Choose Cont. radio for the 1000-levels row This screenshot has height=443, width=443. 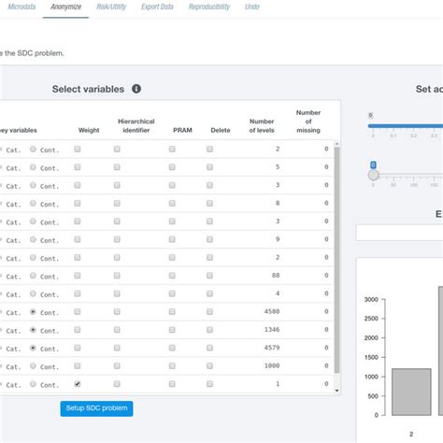[x=33, y=365]
